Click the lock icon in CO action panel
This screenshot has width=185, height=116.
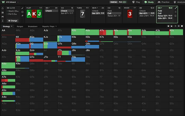click(x=175, y=12)
